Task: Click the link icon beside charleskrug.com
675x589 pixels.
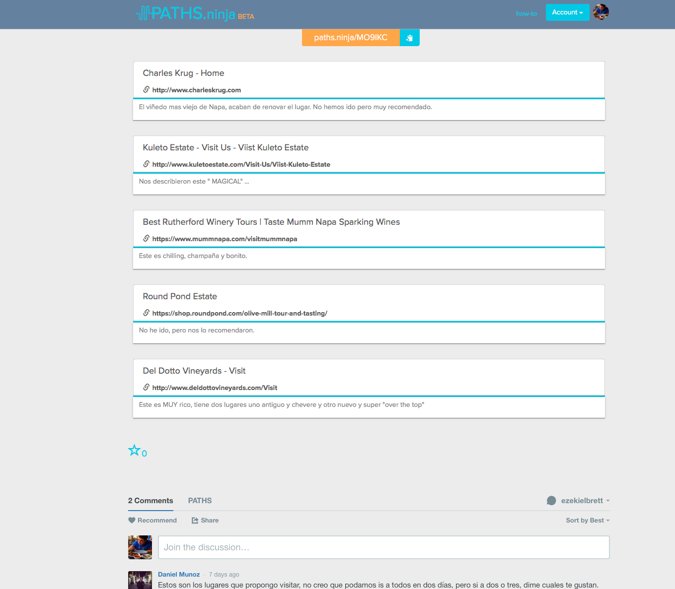Action: [x=147, y=89]
